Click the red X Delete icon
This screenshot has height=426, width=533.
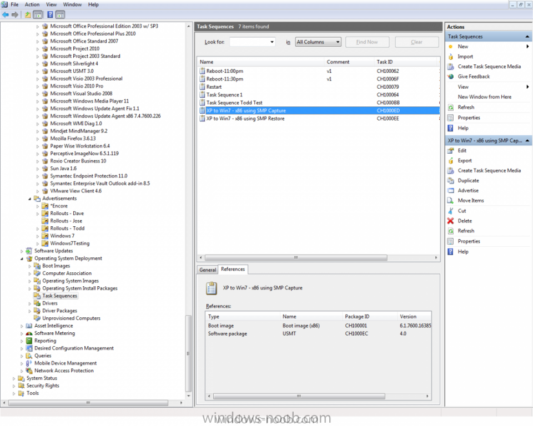point(451,221)
